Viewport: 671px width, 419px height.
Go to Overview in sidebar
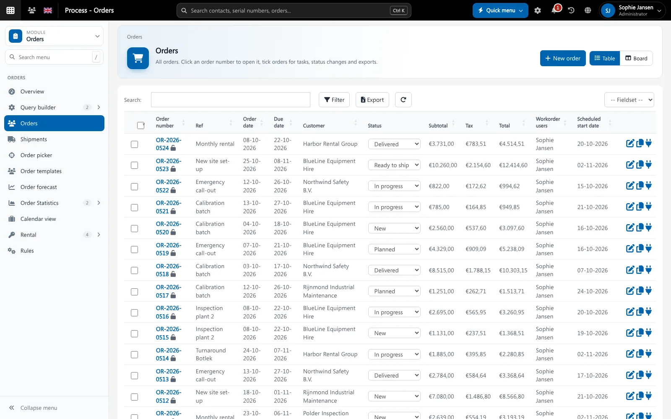[x=54, y=91]
